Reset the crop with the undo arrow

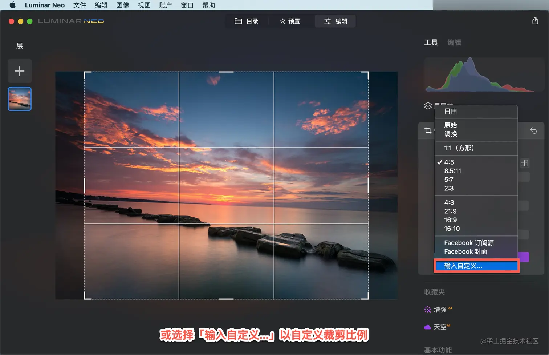tap(533, 130)
